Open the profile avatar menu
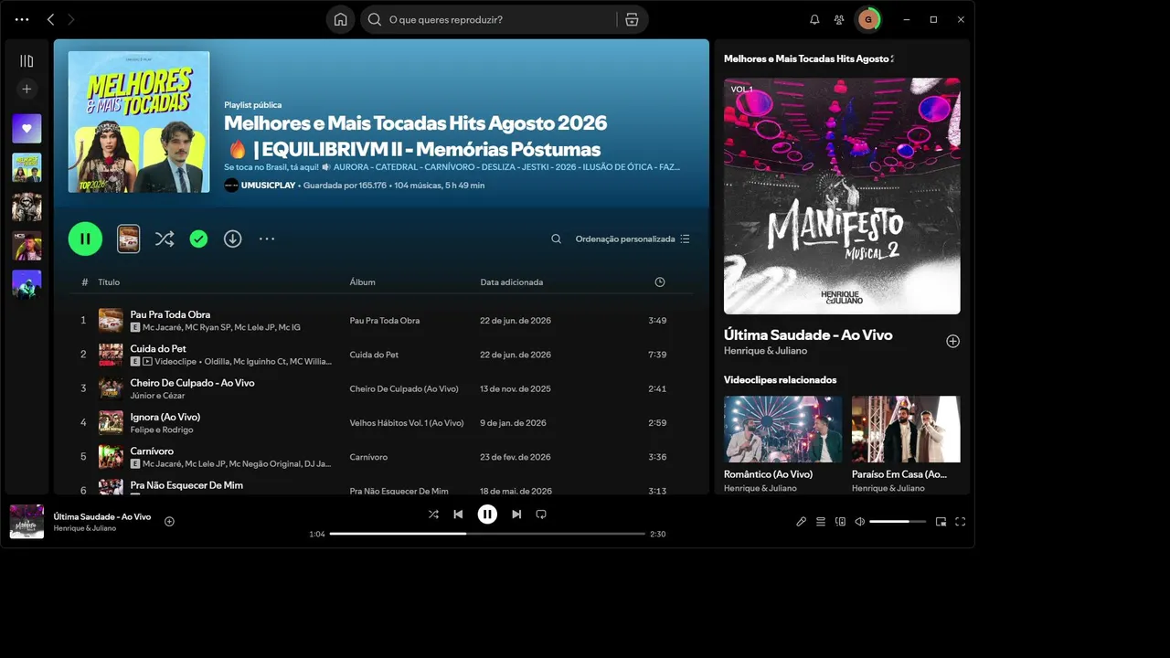Screen dimensions: 1170x658 (867, 19)
